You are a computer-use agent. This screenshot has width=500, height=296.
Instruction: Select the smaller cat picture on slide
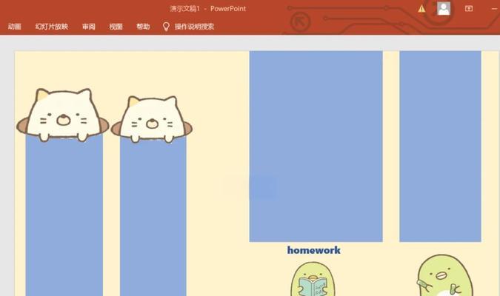coord(152,119)
